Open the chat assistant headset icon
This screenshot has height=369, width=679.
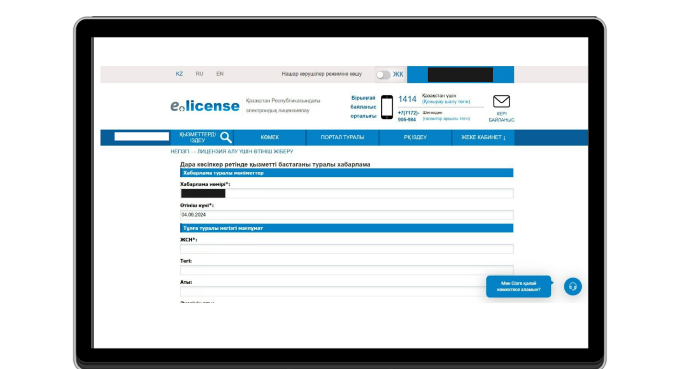point(573,286)
